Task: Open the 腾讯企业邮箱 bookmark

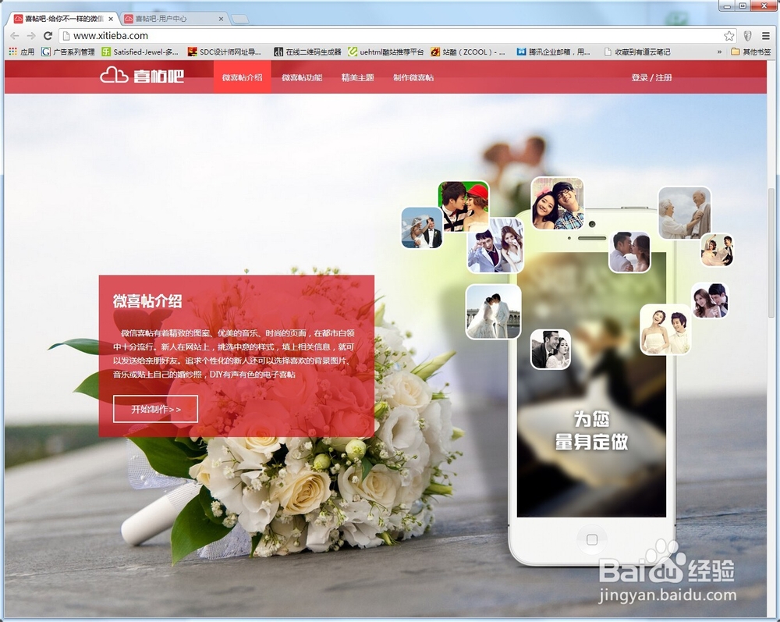Action: pos(553,52)
